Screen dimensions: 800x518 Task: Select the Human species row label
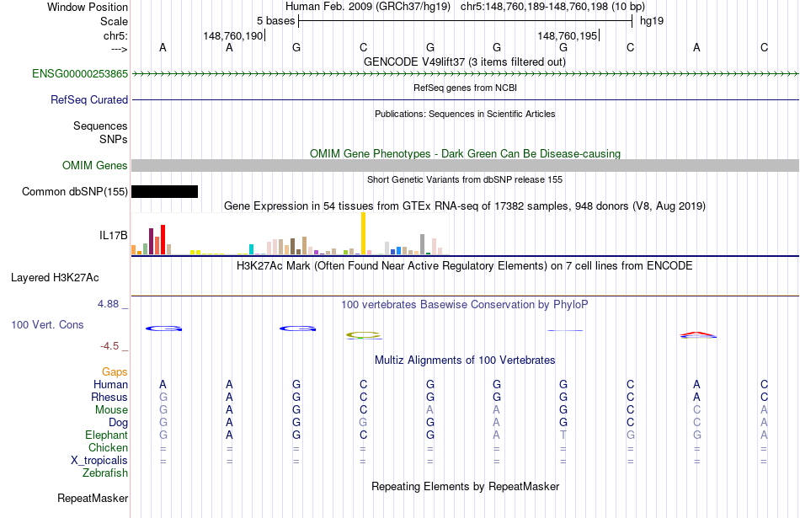point(110,384)
